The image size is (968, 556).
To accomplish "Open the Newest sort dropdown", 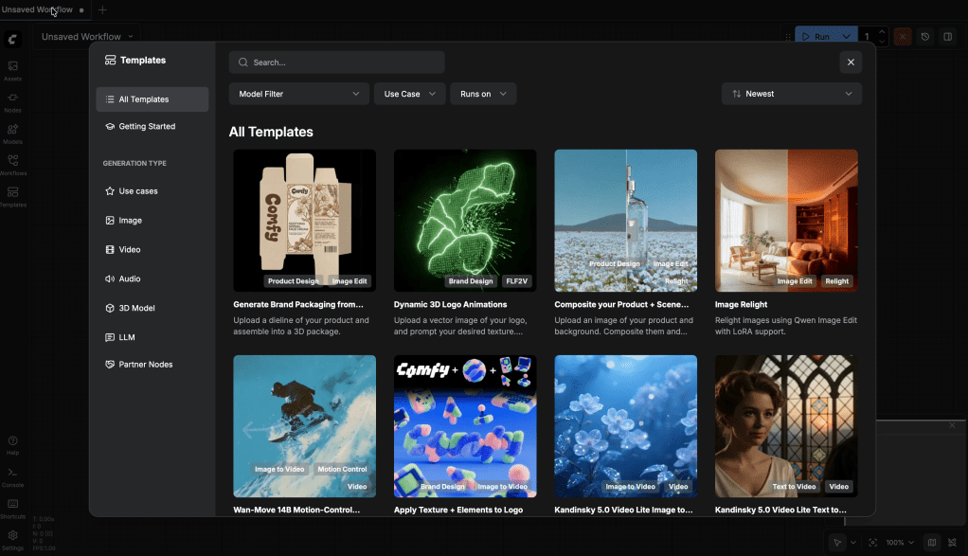I will (791, 94).
